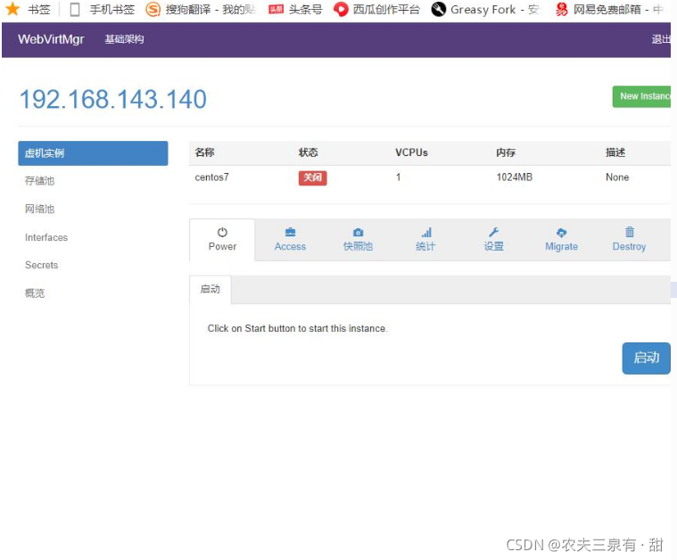This screenshot has width=677, height=560.
Task: Click the 1024MB memory value
Action: 515,177
